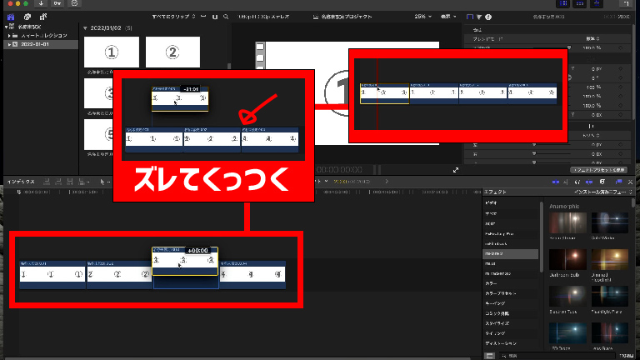640x360 pixels.
Task: Select the 2022-01-01 event row
Action: coord(40,44)
